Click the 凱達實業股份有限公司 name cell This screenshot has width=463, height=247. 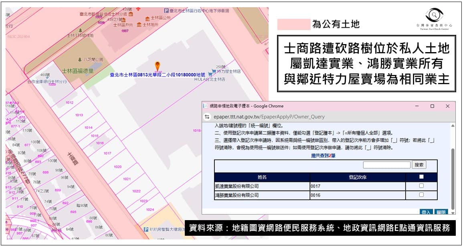point(262,186)
